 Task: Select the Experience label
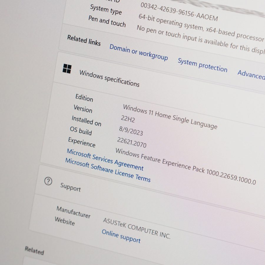pyautogui.click(x=82, y=142)
